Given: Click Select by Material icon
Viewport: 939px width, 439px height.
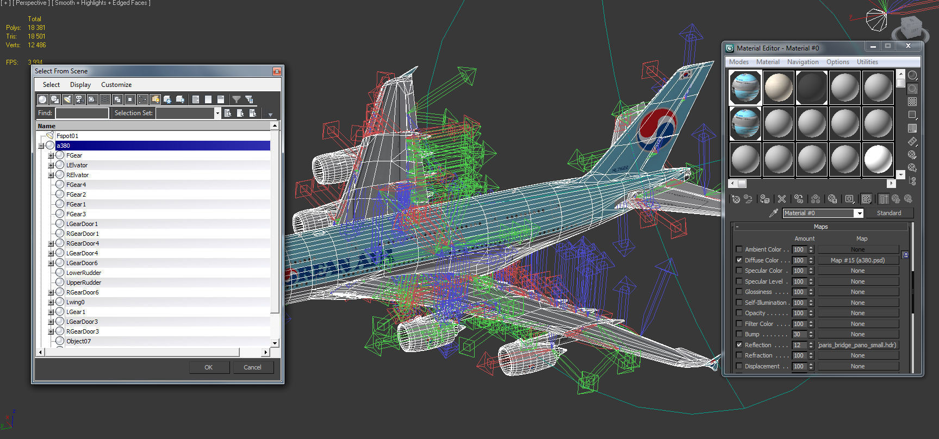Looking at the screenshot, I should 912,168.
